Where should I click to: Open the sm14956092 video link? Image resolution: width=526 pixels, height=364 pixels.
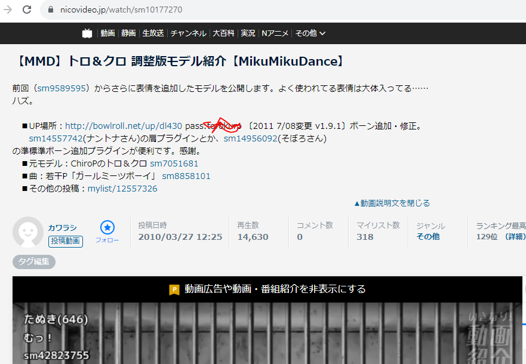click(x=251, y=138)
